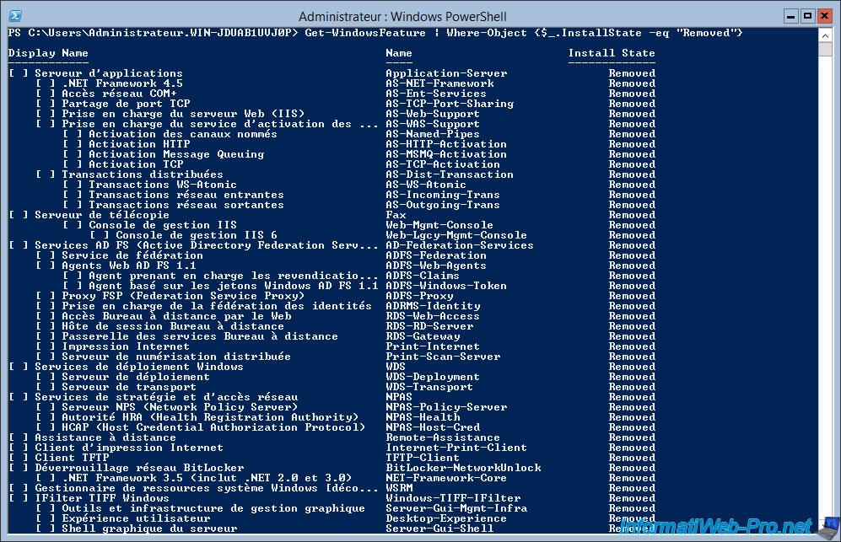This screenshot has height=542, width=841.
Task: Click Server-Gui-Mgmt-Infra feature name
Action: click(456, 509)
